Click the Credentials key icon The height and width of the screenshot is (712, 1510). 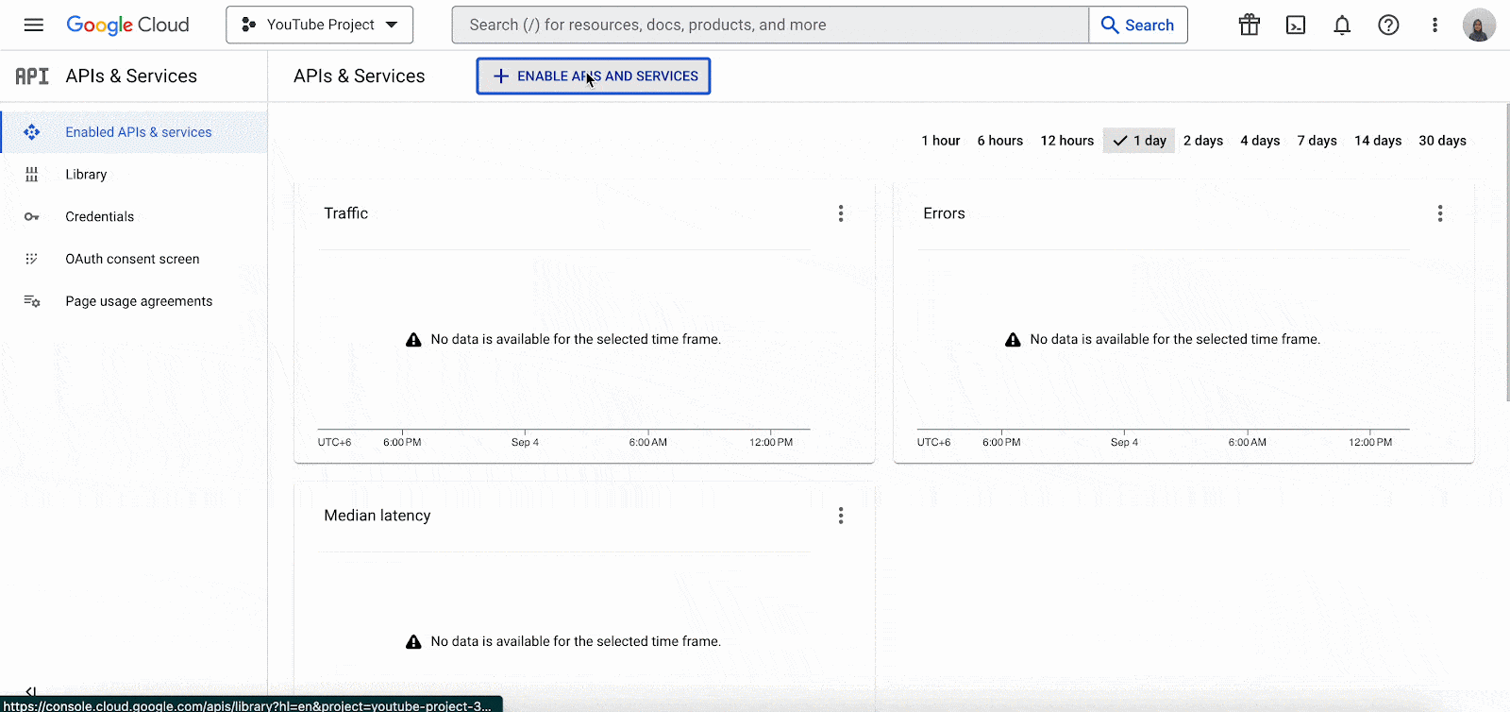[x=32, y=217]
